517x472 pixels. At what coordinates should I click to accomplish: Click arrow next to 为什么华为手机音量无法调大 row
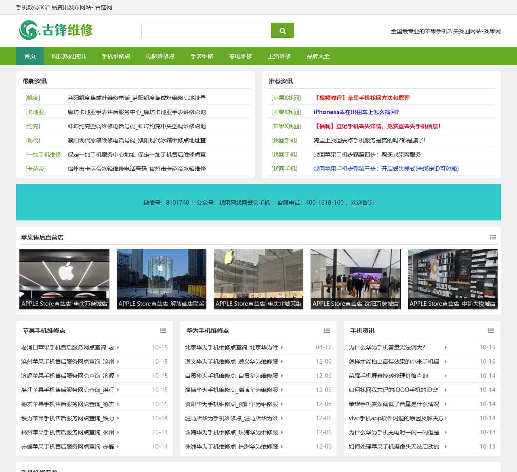[x=446, y=347]
